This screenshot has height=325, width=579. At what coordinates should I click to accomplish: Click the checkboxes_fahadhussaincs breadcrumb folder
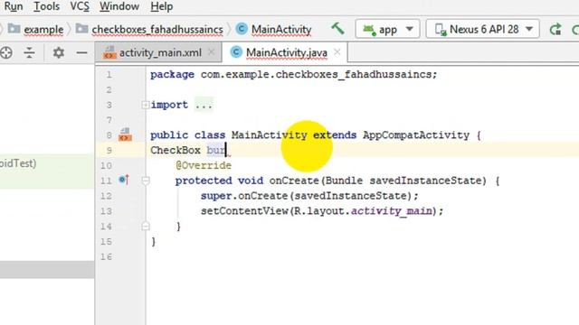(149, 29)
